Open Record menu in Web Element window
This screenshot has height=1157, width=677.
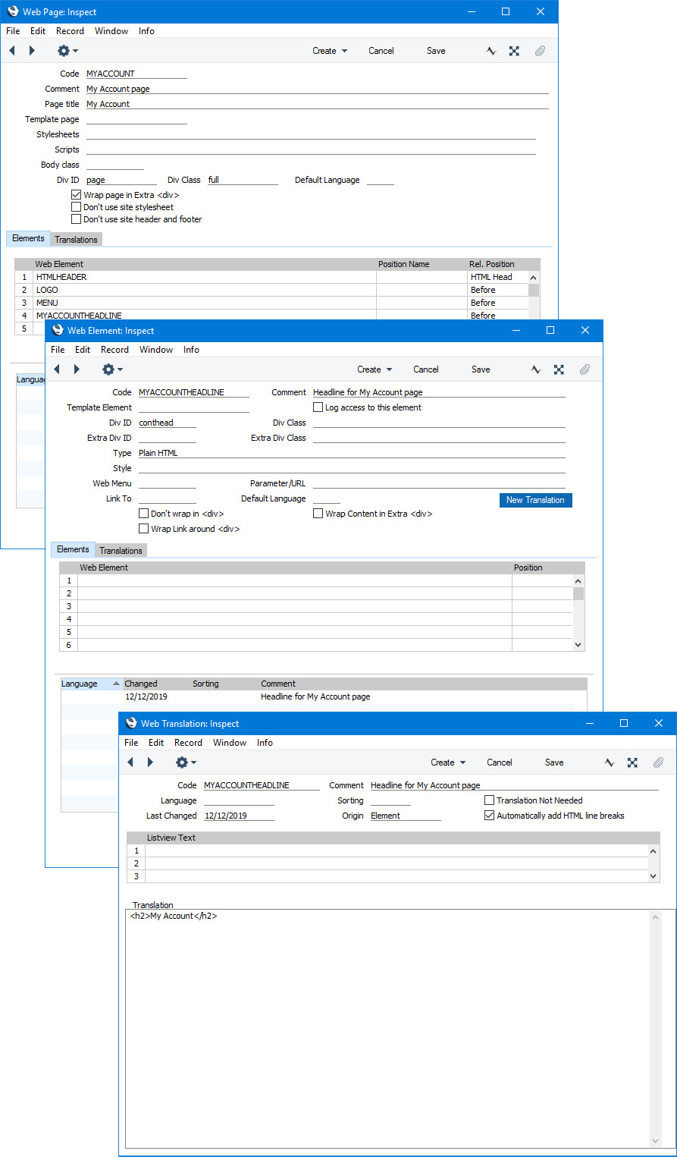point(114,350)
